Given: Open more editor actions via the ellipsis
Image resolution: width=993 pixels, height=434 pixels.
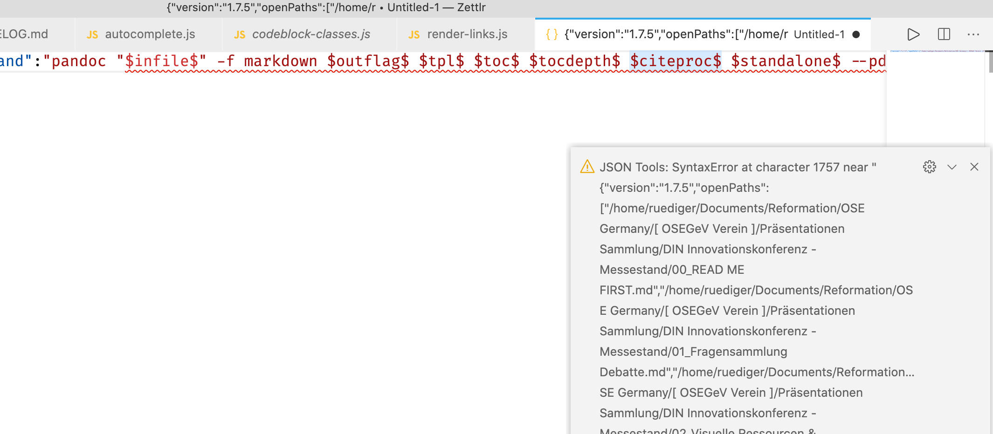Looking at the screenshot, I should point(974,34).
